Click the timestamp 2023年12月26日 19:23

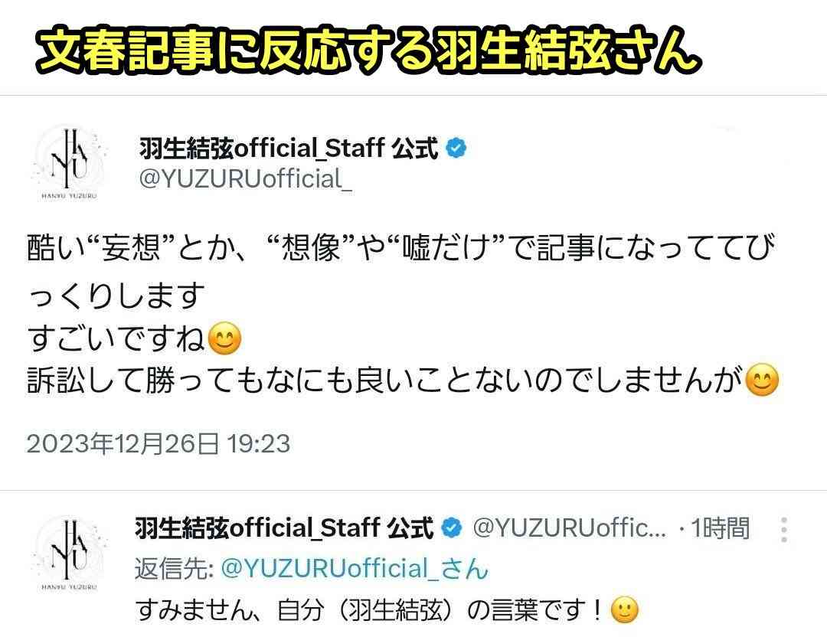coord(159,443)
